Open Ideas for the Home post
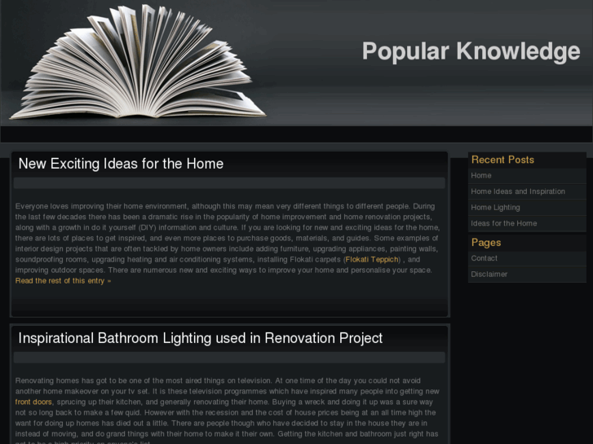The width and height of the screenshot is (593, 444). coord(504,223)
